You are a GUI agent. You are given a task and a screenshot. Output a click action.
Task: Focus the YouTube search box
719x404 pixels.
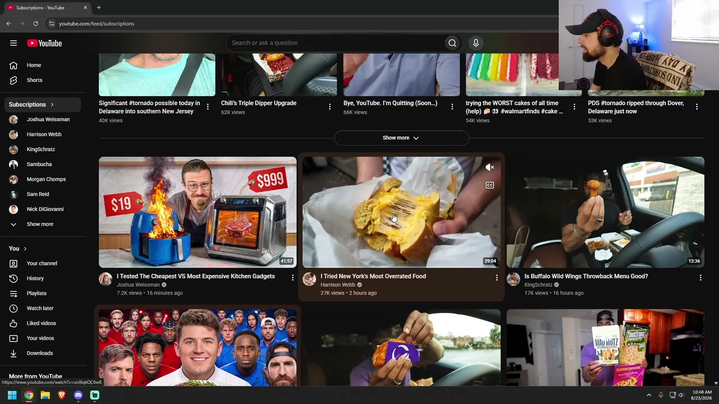point(335,43)
